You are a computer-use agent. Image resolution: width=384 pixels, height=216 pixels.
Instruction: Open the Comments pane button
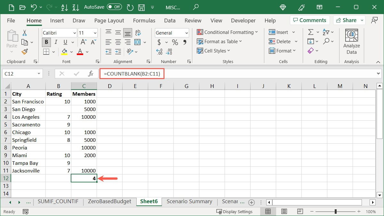pos(308,20)
